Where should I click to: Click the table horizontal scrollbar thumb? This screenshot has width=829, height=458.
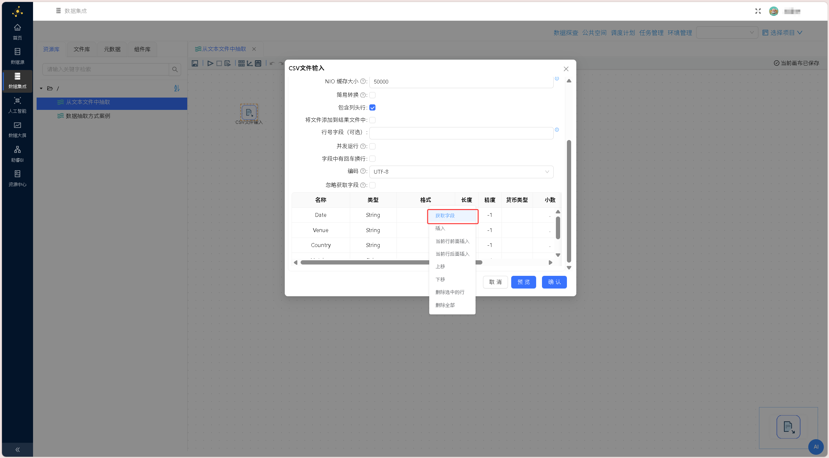[391, 263]
